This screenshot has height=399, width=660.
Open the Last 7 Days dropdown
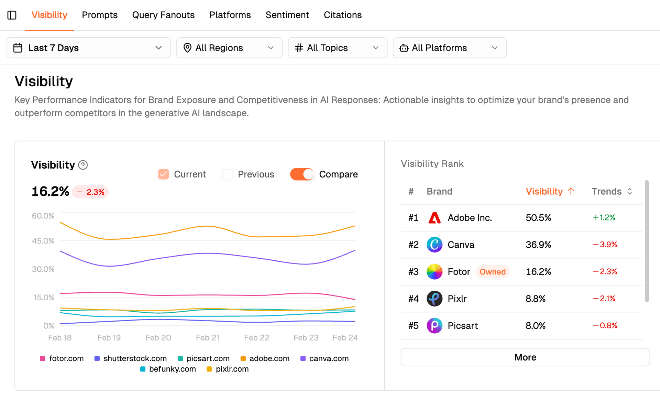click(x=89, y=48)
